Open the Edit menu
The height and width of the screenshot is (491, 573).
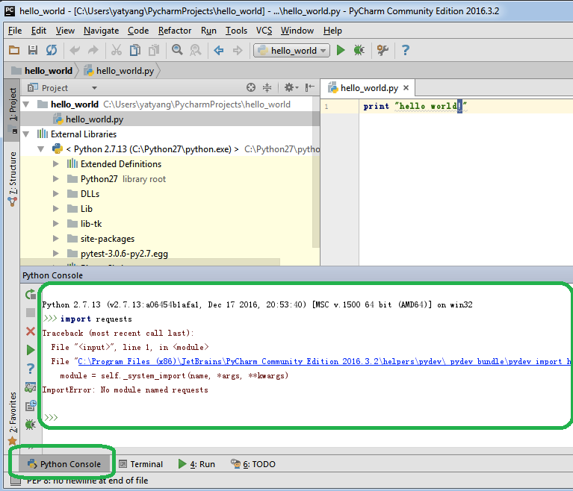pyautogui.click(x=38, y=31)
